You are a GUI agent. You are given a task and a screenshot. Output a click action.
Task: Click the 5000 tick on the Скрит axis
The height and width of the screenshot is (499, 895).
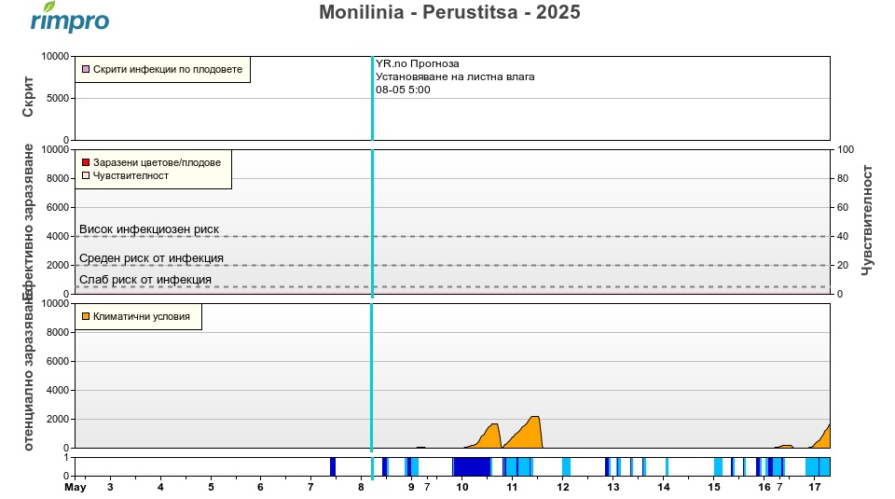coord(58,98)
